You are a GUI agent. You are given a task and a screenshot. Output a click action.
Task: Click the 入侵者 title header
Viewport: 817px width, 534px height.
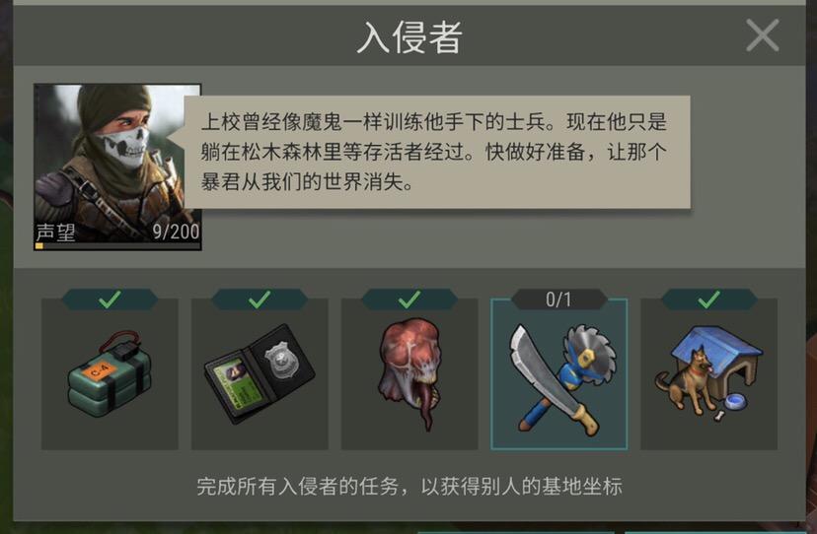pos(409,37)
